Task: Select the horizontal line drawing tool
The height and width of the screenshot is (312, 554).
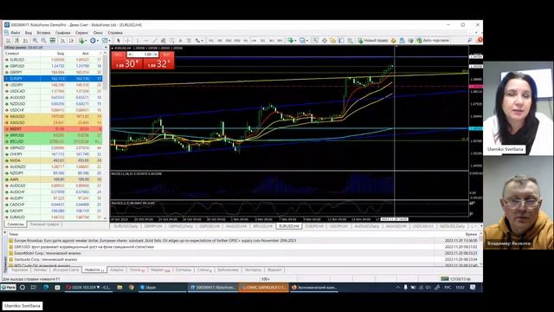Action: [146, 41]
